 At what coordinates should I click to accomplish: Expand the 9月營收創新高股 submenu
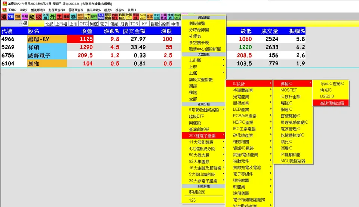tap(203, 110)
